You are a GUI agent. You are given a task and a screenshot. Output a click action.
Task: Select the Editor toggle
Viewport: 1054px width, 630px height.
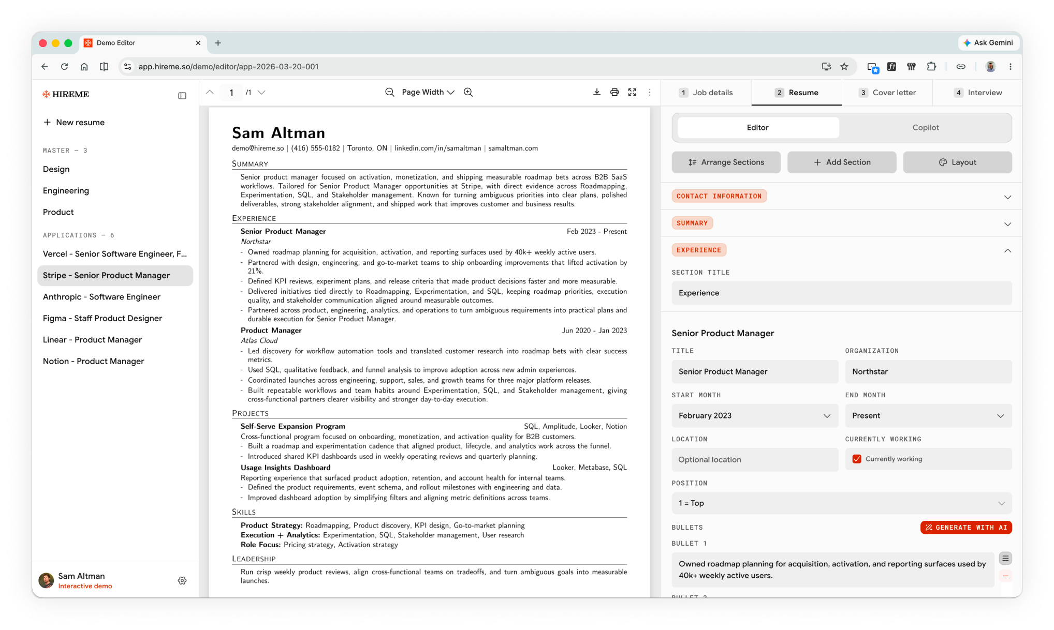[x=758, y=127]
